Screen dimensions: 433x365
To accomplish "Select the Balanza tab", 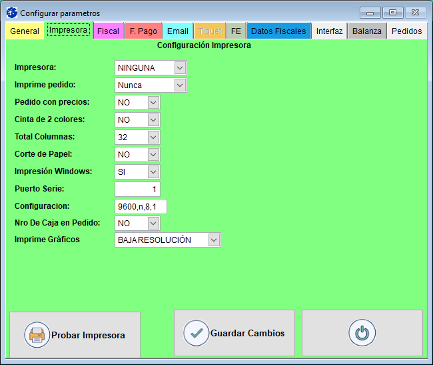I will (x=367, y=31).
